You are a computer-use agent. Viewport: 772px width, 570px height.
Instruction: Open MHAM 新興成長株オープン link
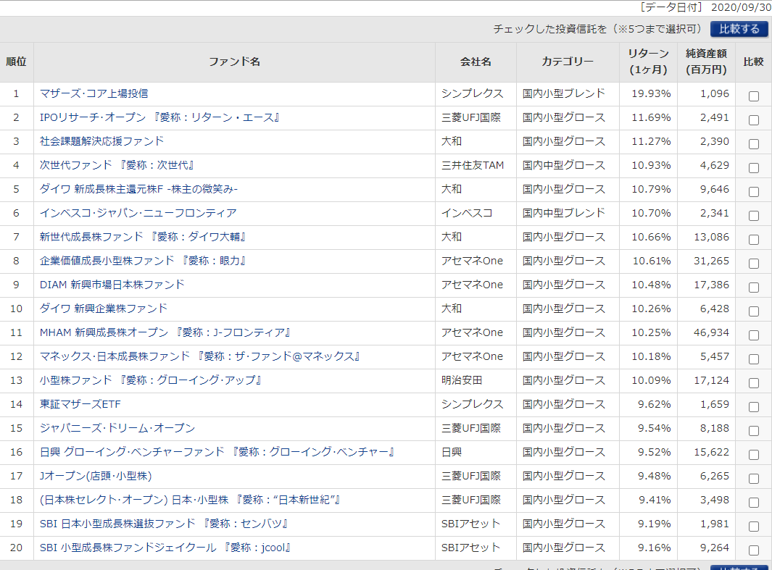coord(165,332)
